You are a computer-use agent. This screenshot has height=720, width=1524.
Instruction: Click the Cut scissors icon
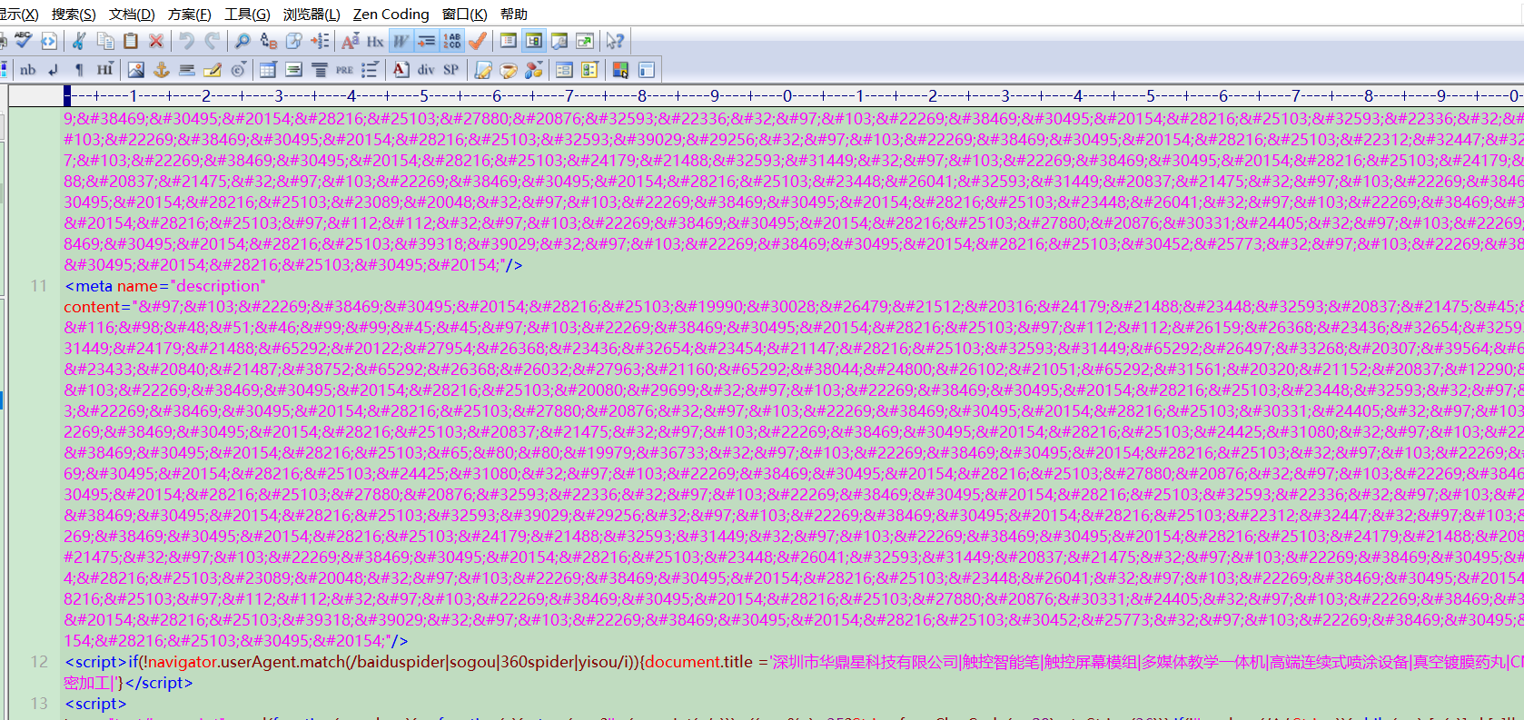[79, 41]
